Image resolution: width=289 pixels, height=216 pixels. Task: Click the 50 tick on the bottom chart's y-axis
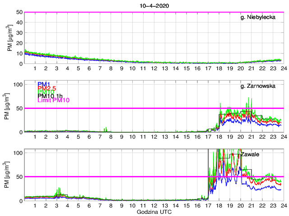click(x=19, y=177)
